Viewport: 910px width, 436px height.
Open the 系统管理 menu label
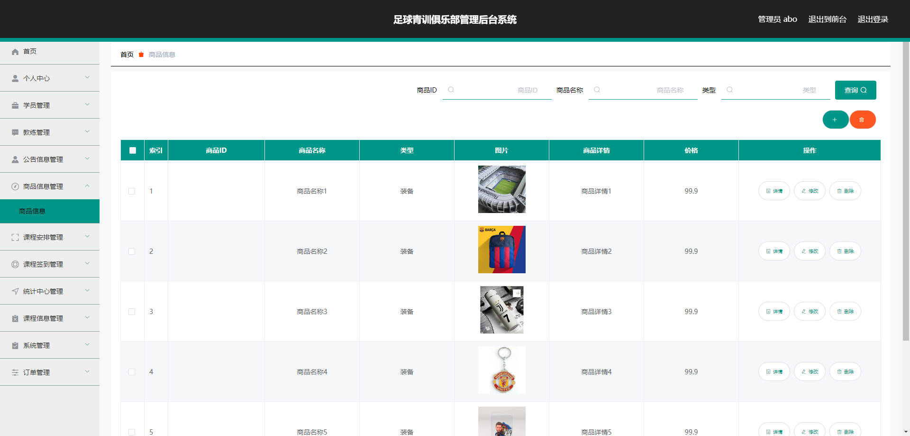(x=36, y=345)
